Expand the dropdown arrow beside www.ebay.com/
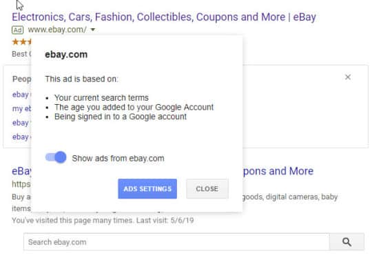This screenshot has height=260, width=372. 93,30
